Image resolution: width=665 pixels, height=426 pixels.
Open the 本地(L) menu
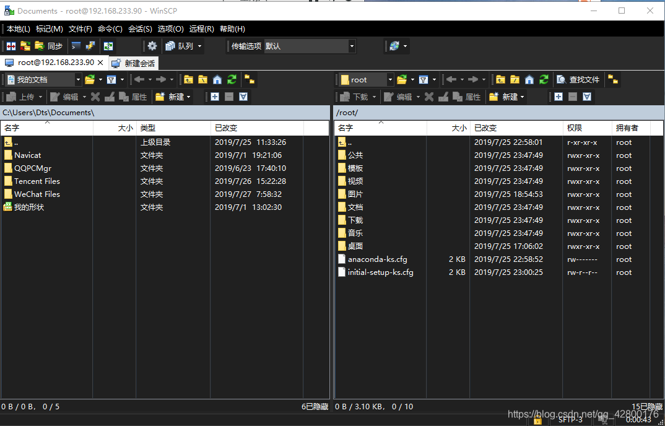(x=18, y=29)
